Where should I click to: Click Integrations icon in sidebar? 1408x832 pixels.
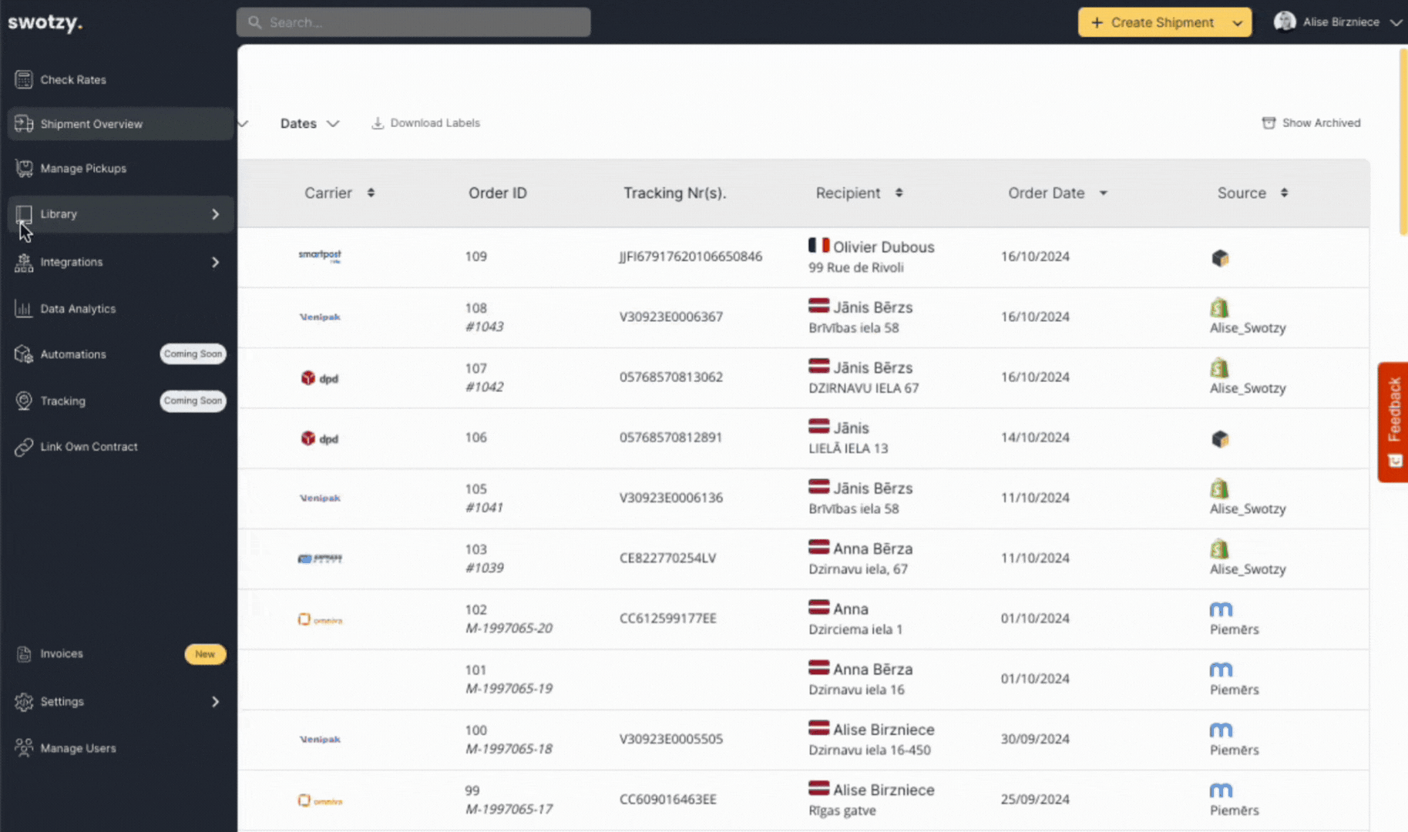point(23,262)
